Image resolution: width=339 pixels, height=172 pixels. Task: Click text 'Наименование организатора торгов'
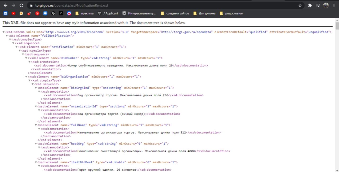coord(106,133)
